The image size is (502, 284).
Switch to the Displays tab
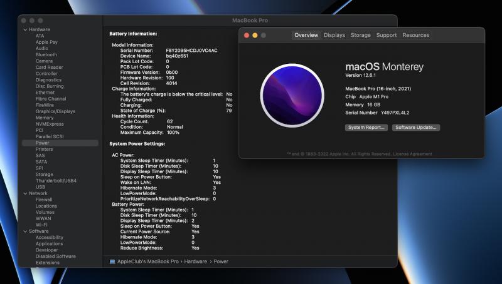(334, 35)
